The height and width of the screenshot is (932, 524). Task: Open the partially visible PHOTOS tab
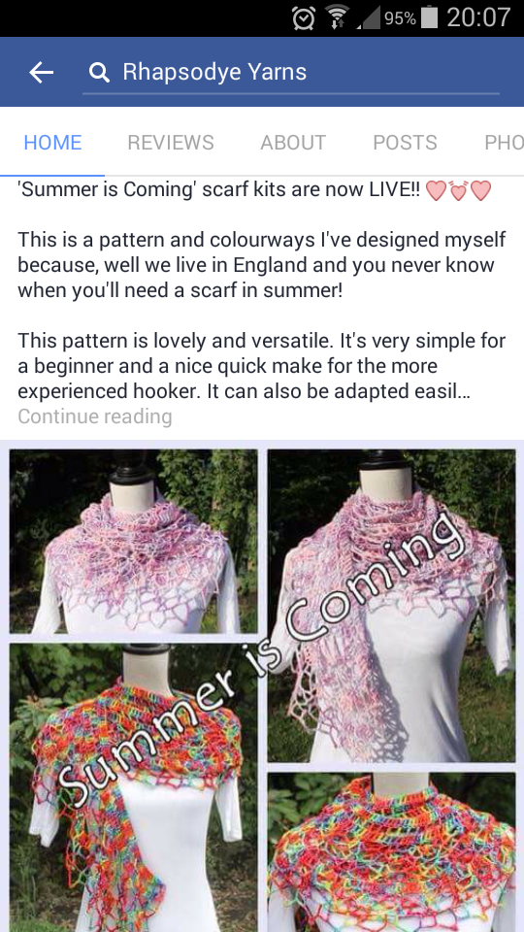click(504, 143)
